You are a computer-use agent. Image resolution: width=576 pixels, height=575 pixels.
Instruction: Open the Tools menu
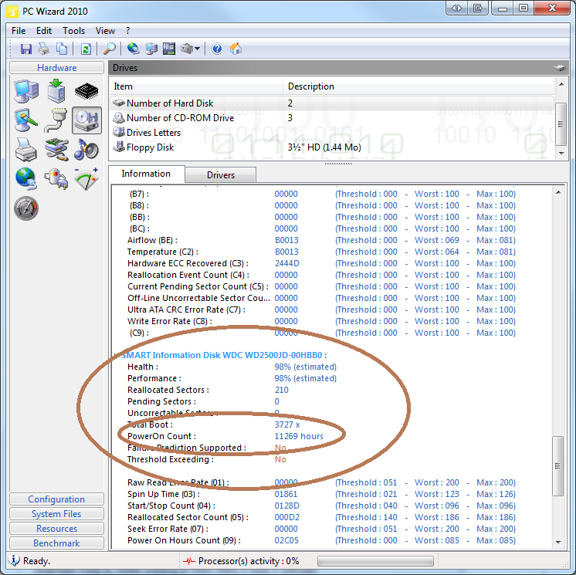73,31
